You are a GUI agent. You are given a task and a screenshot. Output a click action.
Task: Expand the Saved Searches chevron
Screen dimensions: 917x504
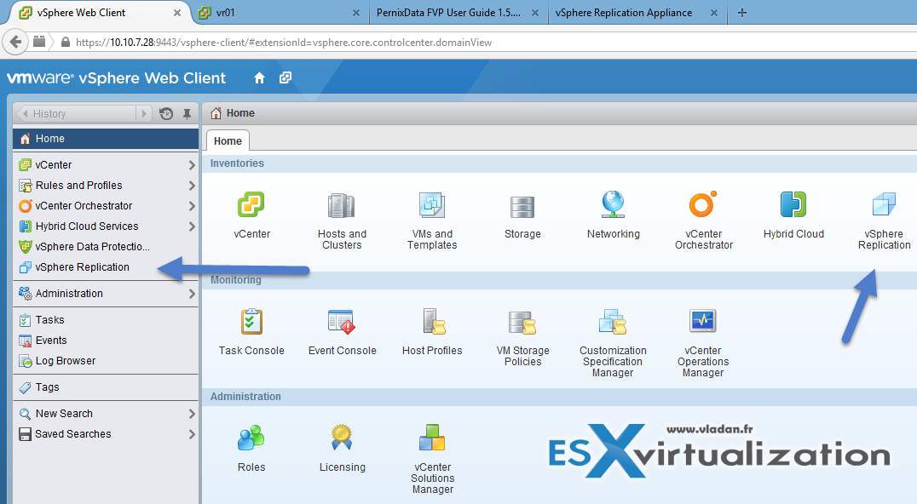click(192, 434)
